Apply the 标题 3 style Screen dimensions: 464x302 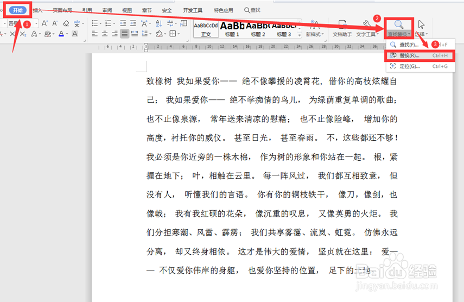click(284, 29)
